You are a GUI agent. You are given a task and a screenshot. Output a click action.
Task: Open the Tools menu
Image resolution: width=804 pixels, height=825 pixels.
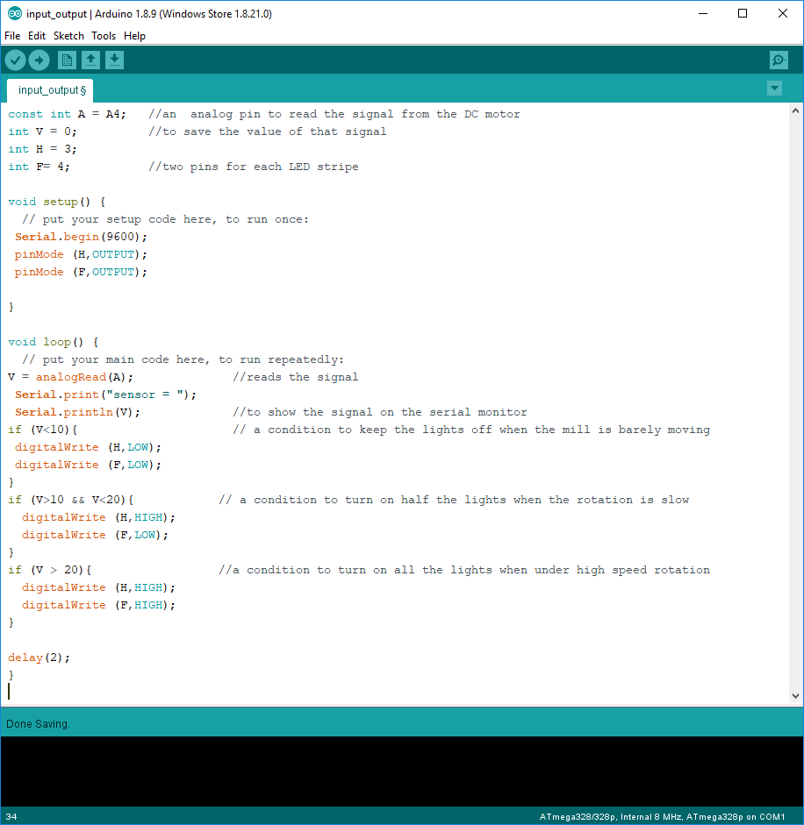pos(104,36)
